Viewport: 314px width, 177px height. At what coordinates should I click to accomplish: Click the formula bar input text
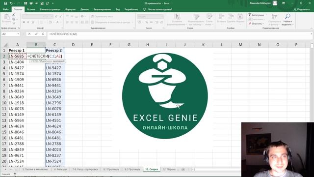[63, 34]
